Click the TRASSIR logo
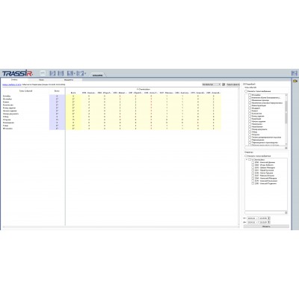The height and width of the screenshot is (299, 299). [x=17, y=73]
